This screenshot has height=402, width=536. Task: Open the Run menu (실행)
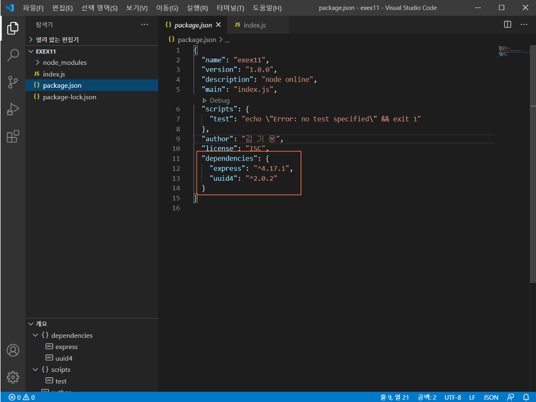[x=197, y=8]
